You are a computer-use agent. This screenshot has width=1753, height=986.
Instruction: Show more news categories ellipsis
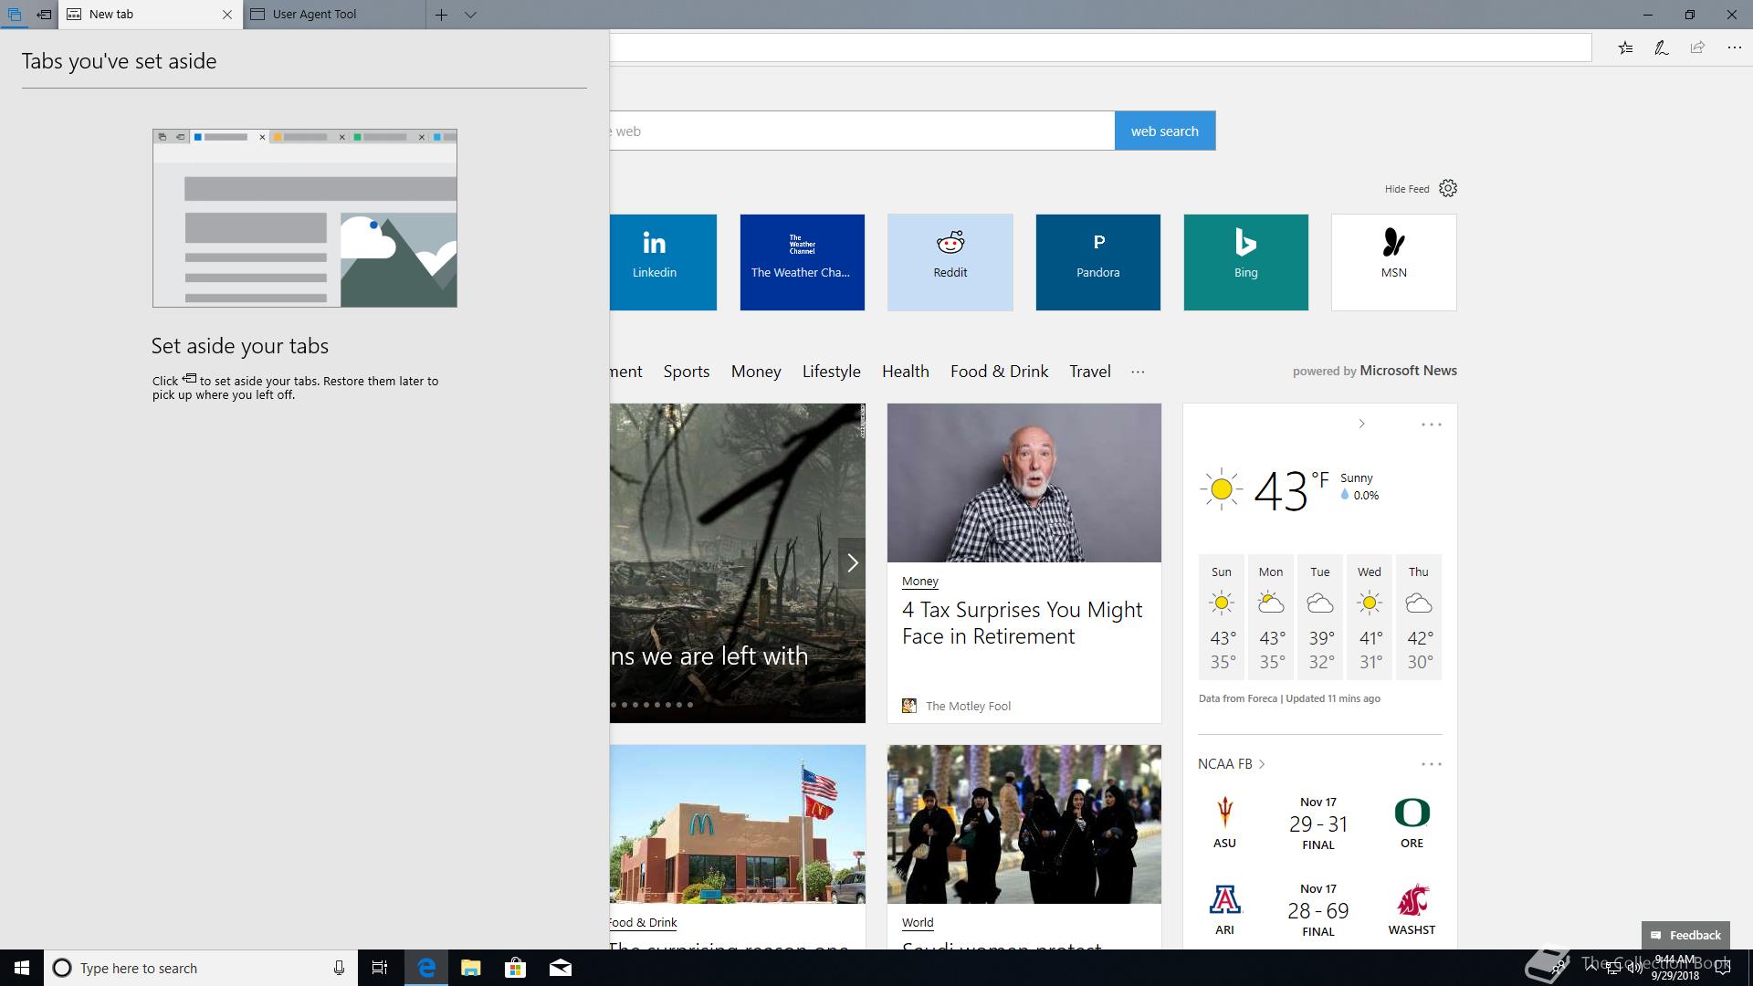point(1138,372)
